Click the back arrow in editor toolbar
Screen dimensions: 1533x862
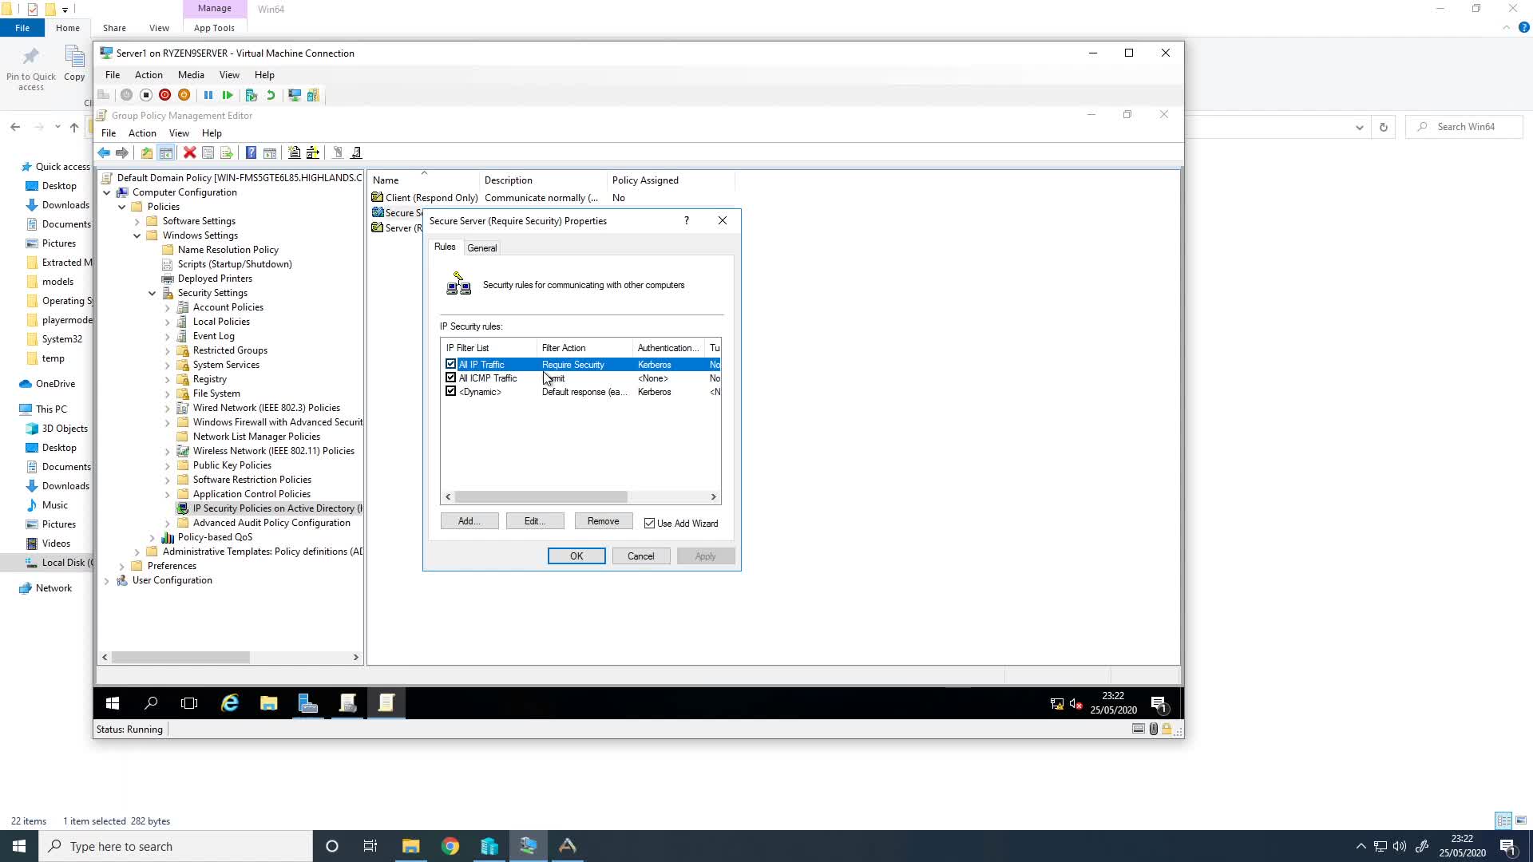(x=104, y=152)
